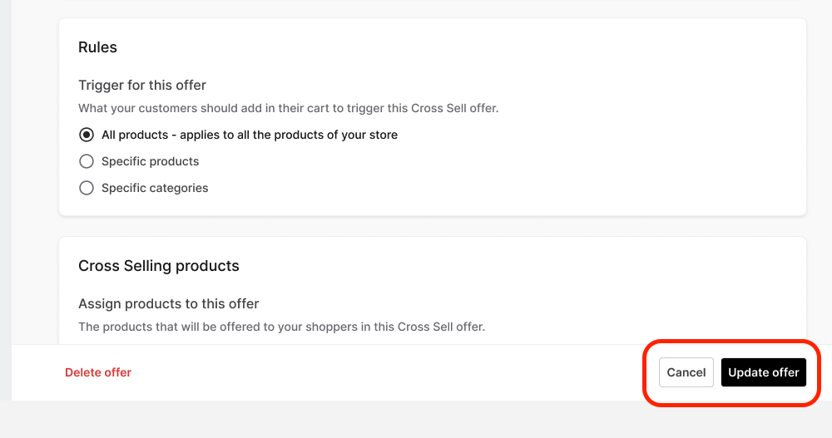This screenshot has height=438, width=832.
Task: Save changes with Update offer button
Action: tap(764, 372)
